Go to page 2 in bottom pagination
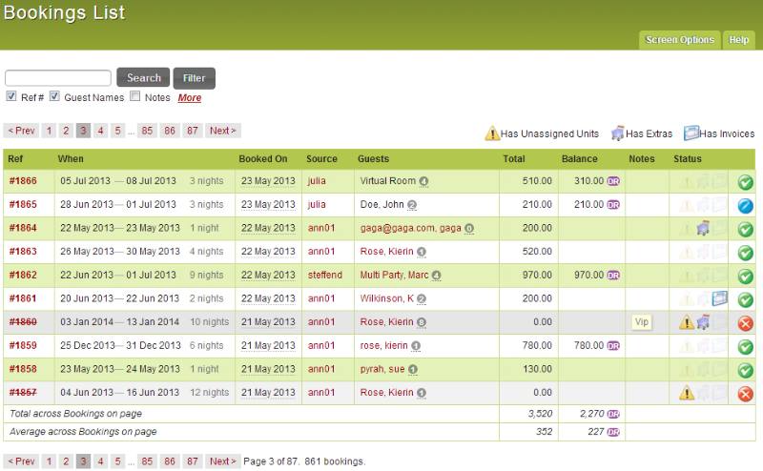 point(66,461)
